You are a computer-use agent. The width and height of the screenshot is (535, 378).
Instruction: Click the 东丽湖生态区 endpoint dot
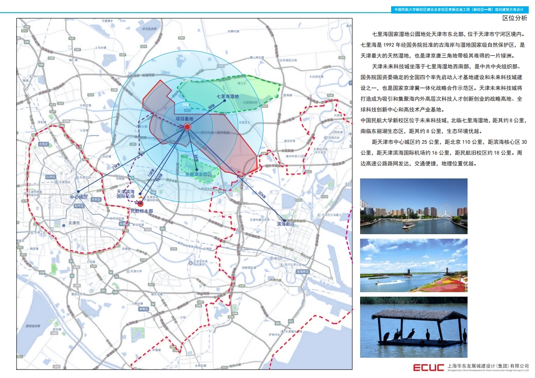pos(196,169)
